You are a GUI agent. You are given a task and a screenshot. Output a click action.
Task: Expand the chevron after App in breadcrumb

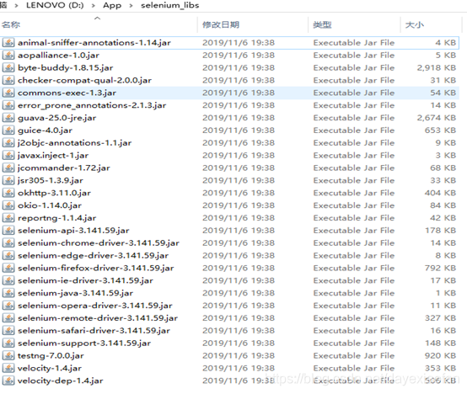131,5
